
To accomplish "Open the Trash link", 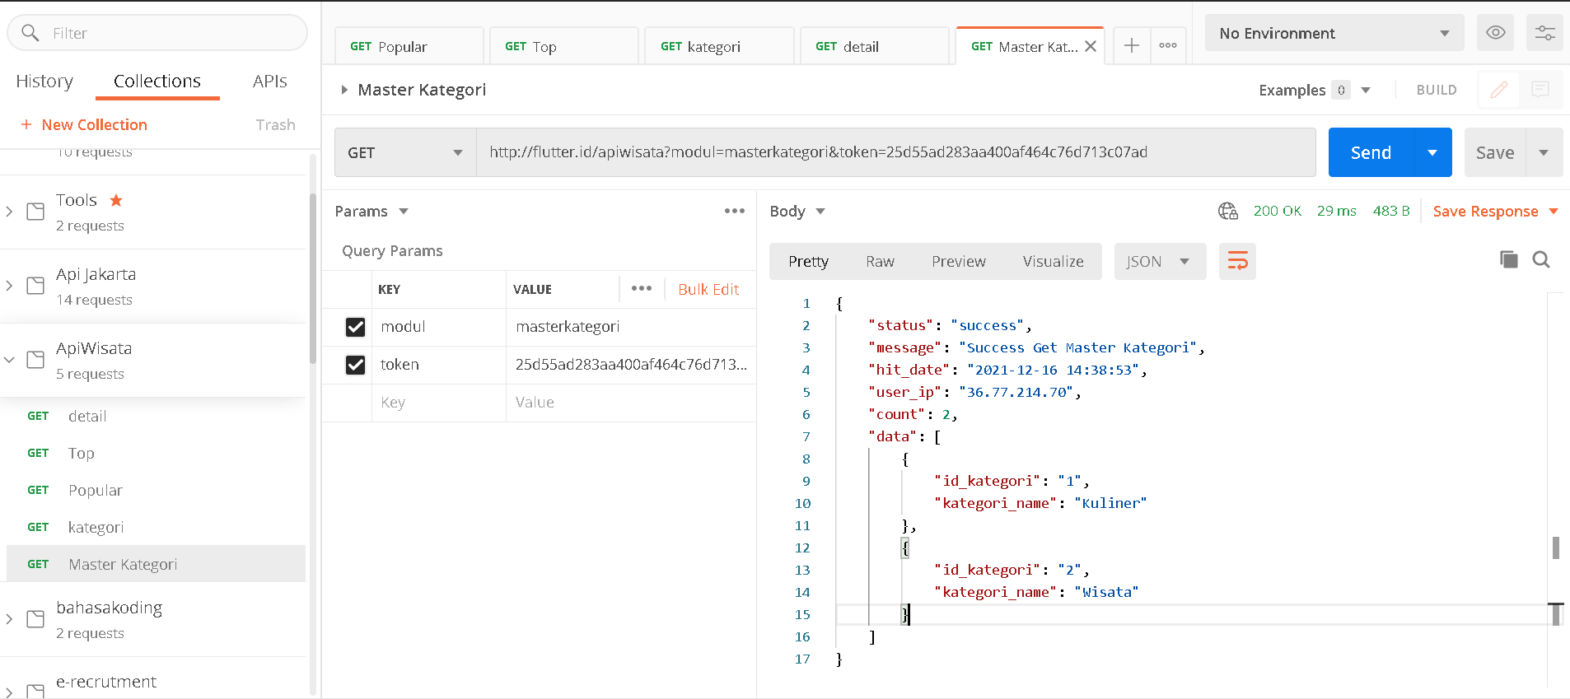I will (x=275, y=124).
